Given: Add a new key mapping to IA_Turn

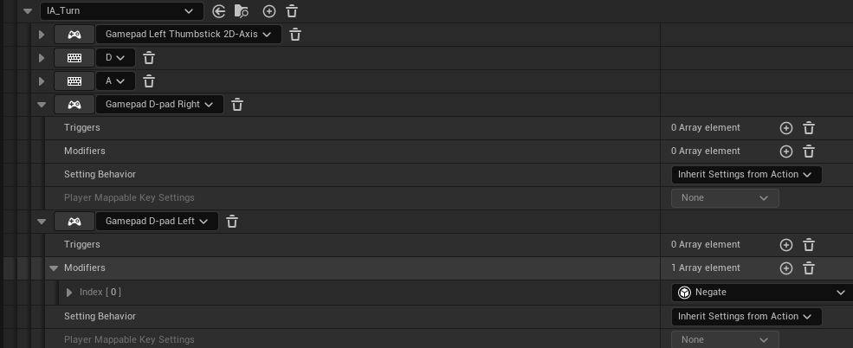Looking at the screenshot, I should coord(269,11).
